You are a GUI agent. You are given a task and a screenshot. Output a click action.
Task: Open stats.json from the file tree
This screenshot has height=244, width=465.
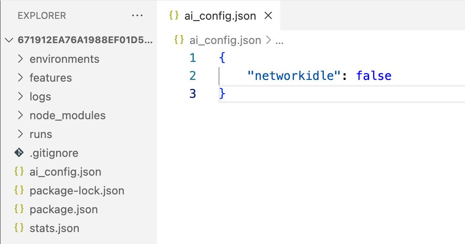point(54,228)
